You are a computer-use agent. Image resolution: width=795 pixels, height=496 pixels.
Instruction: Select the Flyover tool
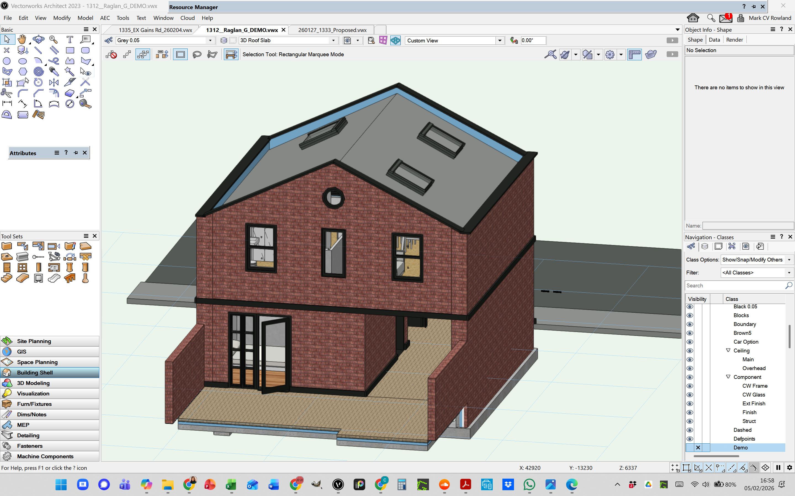38,40
